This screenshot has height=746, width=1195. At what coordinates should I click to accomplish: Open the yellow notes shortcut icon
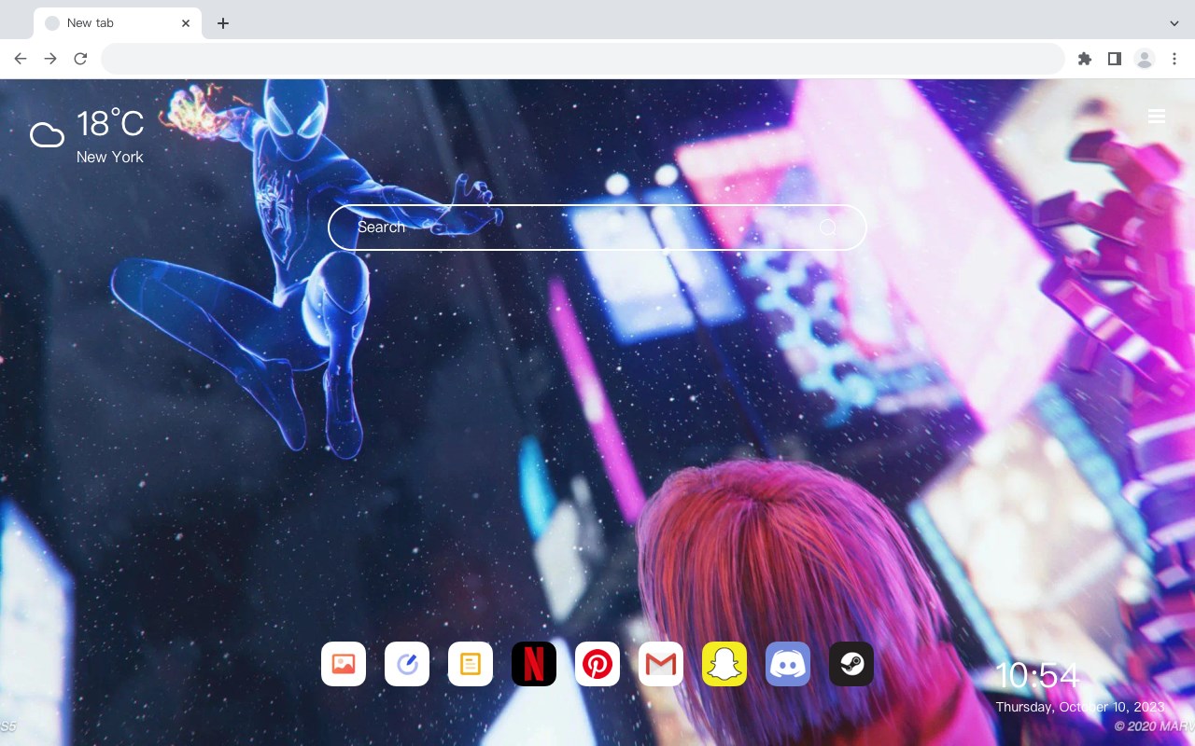point(471,664)
